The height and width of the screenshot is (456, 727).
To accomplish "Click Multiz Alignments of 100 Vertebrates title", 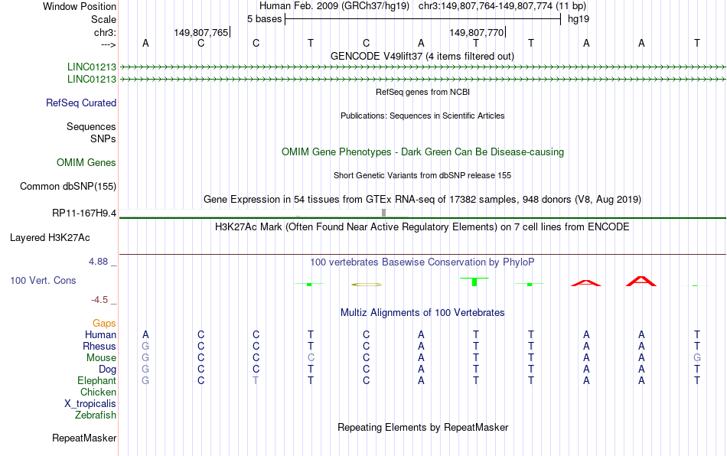I will click(422, 313).
